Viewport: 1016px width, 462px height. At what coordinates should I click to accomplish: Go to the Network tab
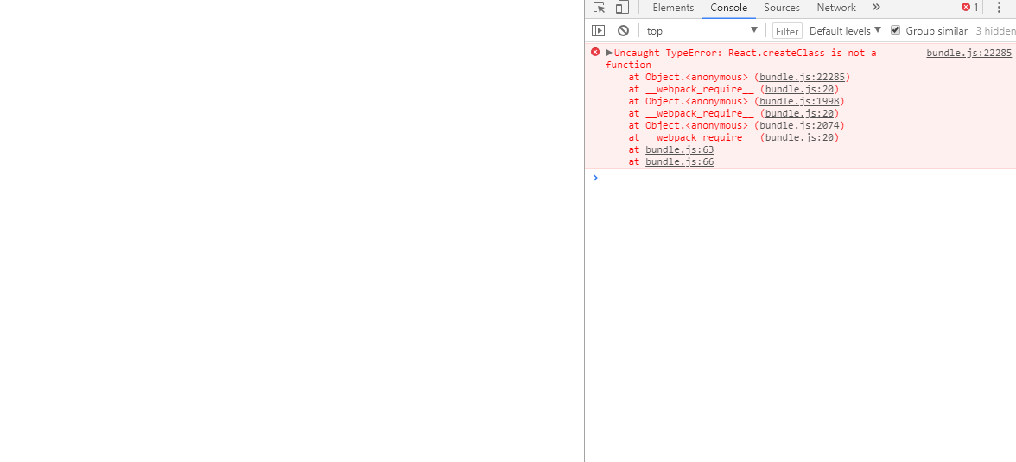pyautogui.click(x=836, y=8)
